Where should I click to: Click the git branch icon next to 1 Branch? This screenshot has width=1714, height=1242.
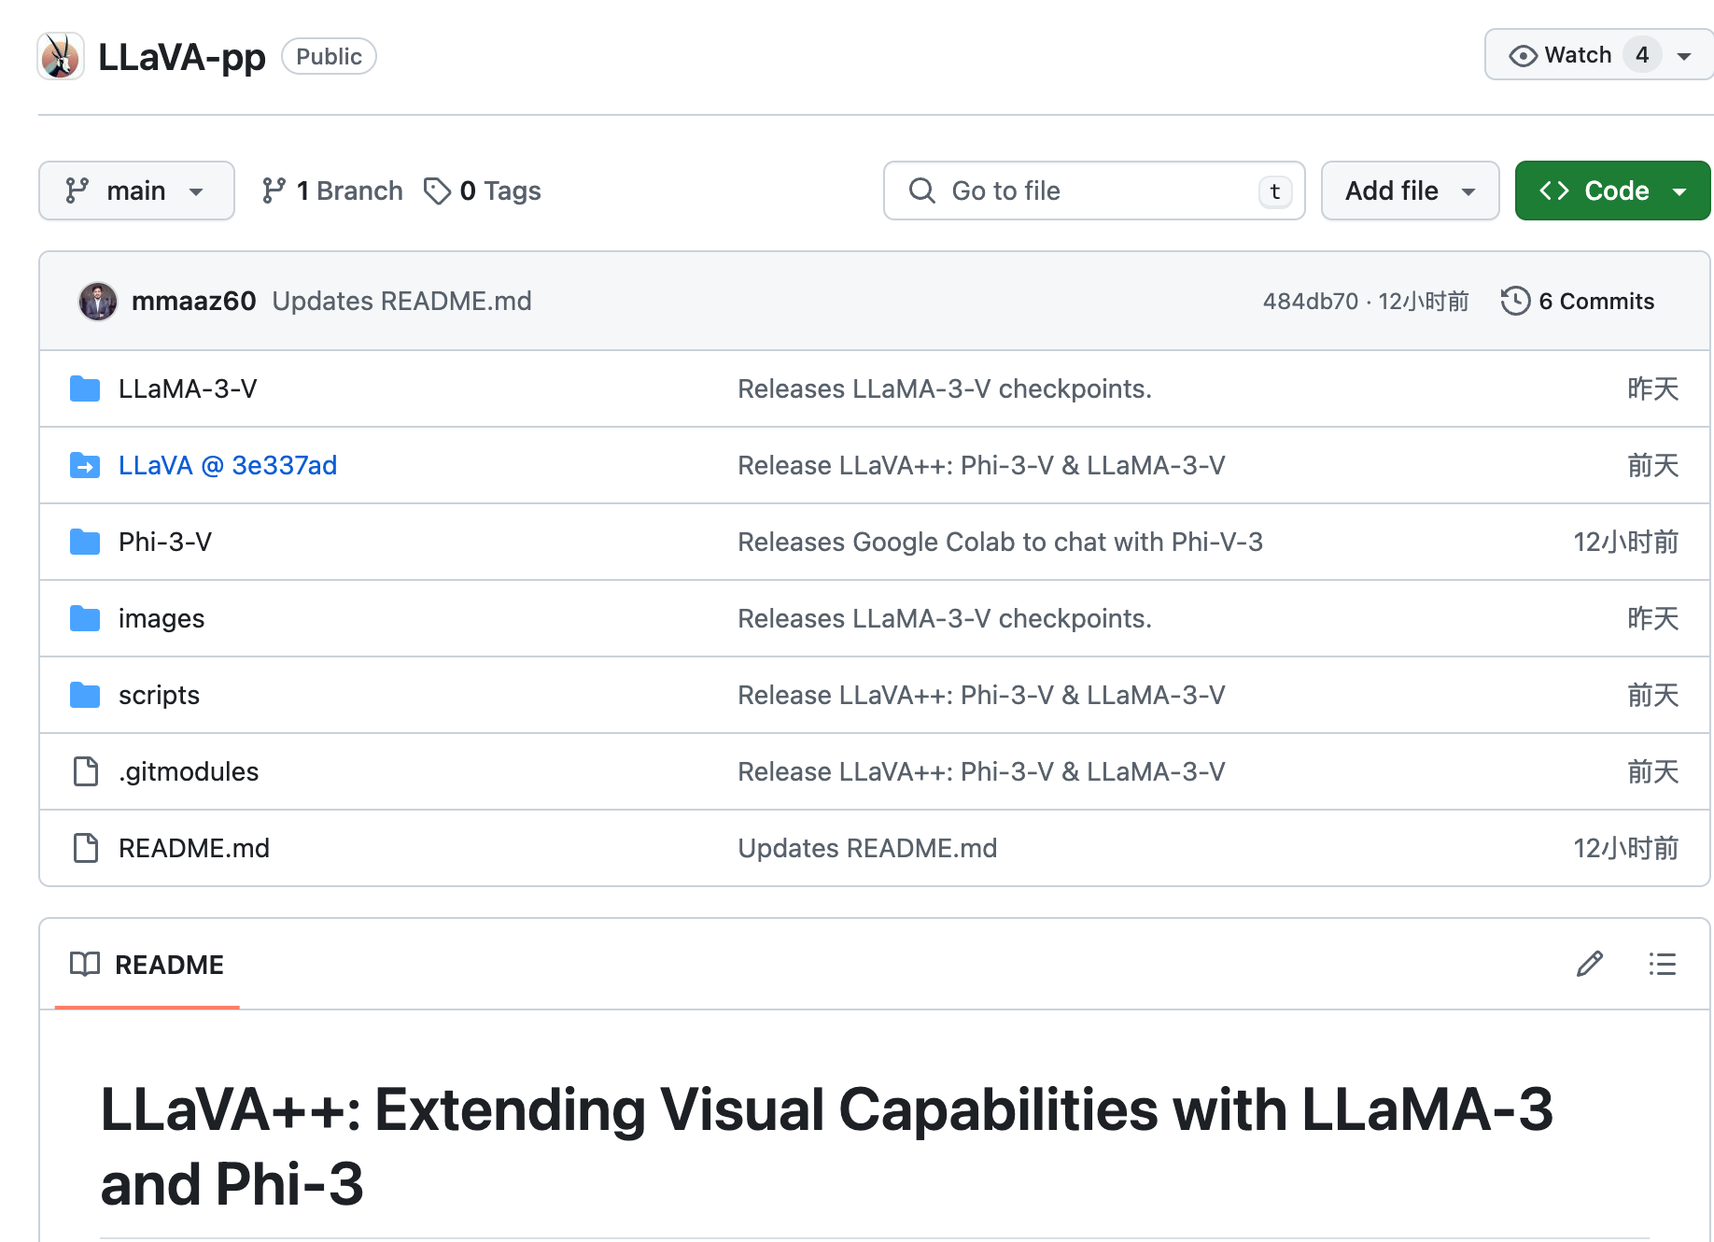coord(274,191)
